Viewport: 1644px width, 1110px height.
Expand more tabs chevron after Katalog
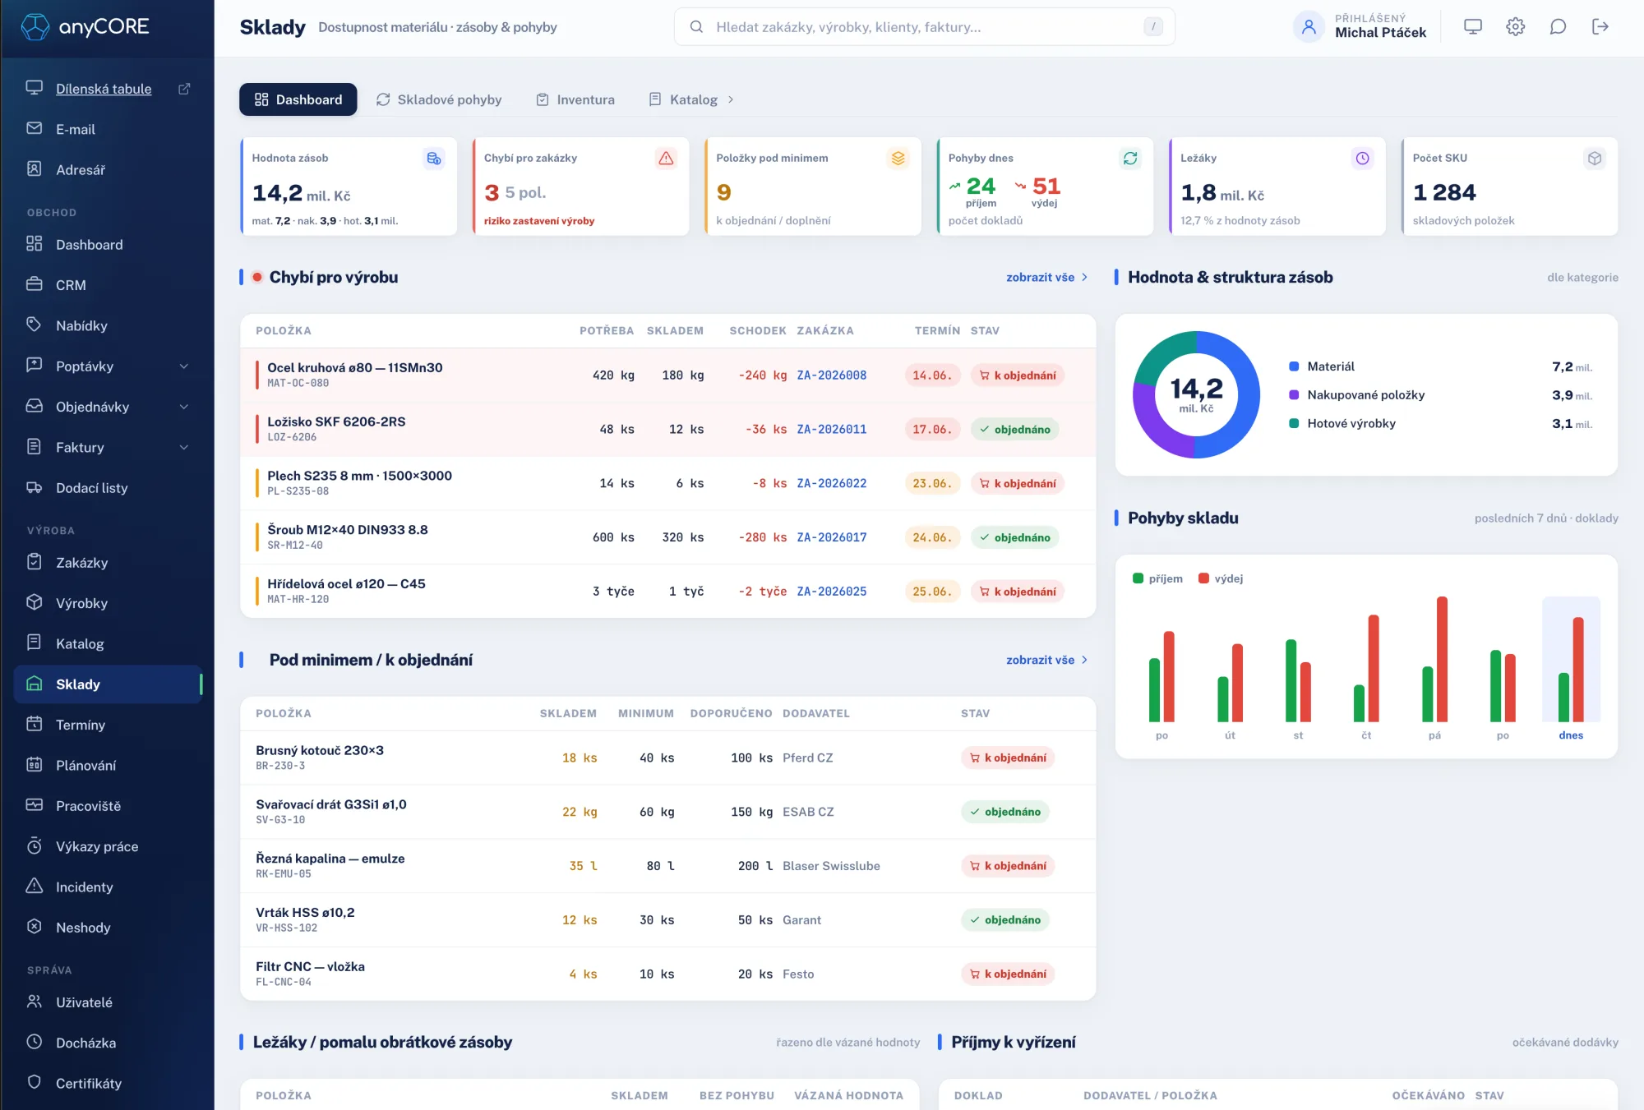pyautogui.click(x=731, y=99)
